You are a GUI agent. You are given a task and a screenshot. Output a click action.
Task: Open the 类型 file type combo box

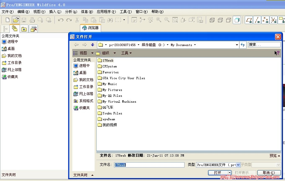click(x=218, y=165)
